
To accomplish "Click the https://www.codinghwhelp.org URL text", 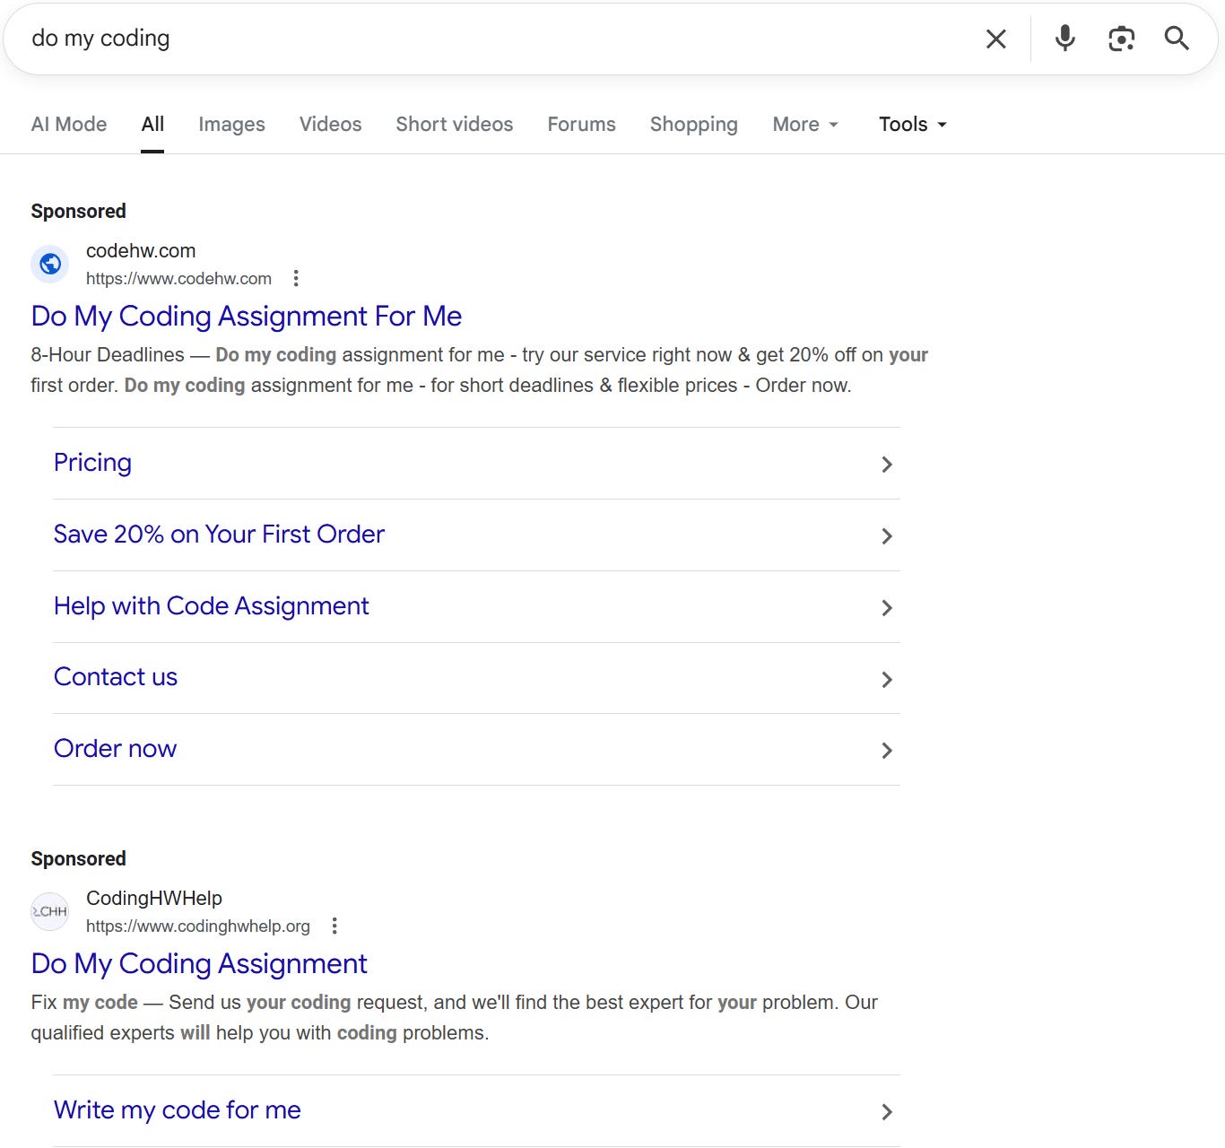I will pos(198,926).
